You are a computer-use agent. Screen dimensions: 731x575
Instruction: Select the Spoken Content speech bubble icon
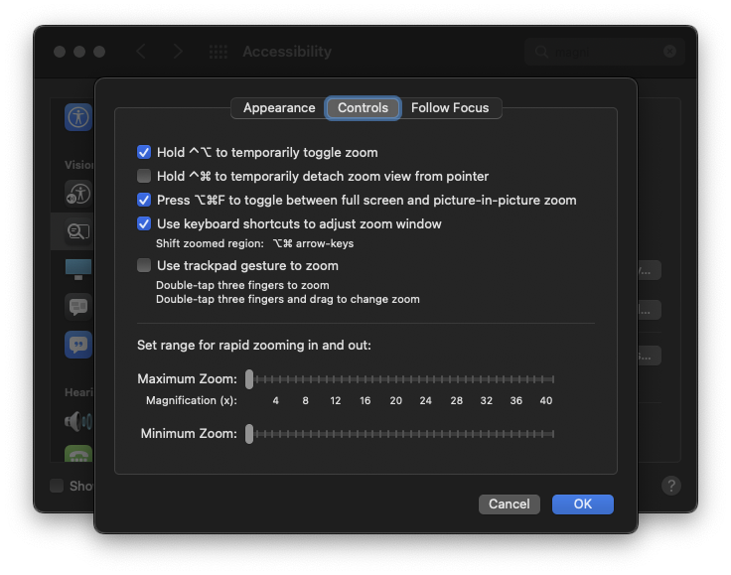coord(78,307)
